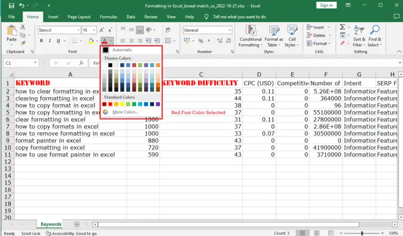Click the Decrease Decimal icon

[228, 40]
